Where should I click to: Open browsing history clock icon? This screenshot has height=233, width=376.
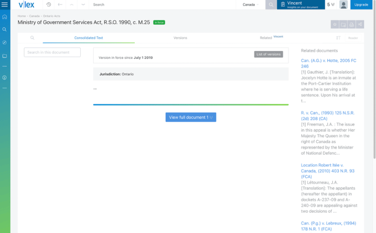tap(49, 4)
